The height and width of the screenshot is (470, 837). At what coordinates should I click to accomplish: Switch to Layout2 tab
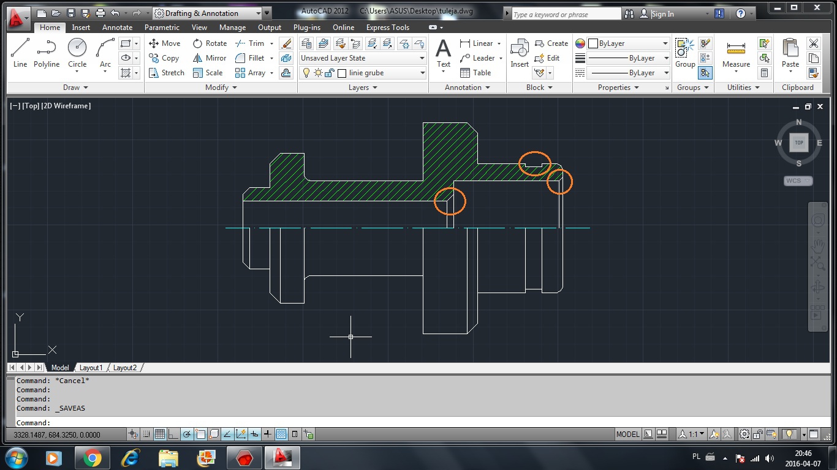point(125,368)
